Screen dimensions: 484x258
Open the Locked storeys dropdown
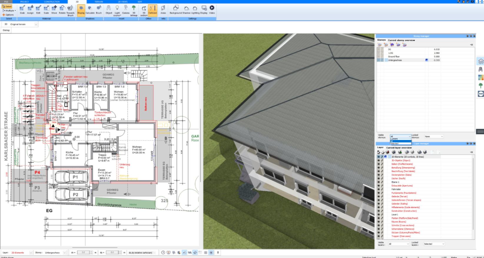[433, 136]
